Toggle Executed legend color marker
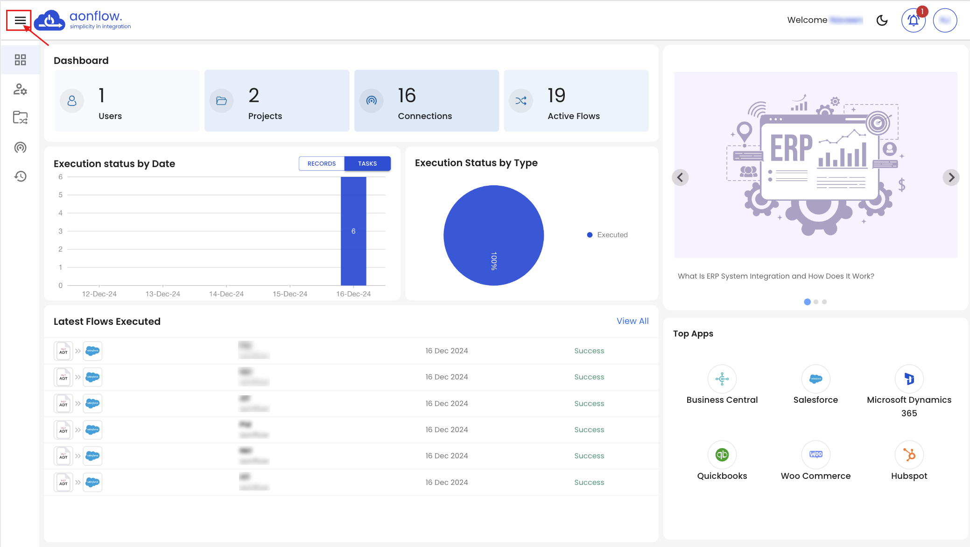The width and height of the screenshot is (970, 547). (590, 235)
